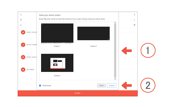Viewport: 172px width, 107px height.
Task: Click the dialog's vertical scrollbar track
Action: point(115,51)
